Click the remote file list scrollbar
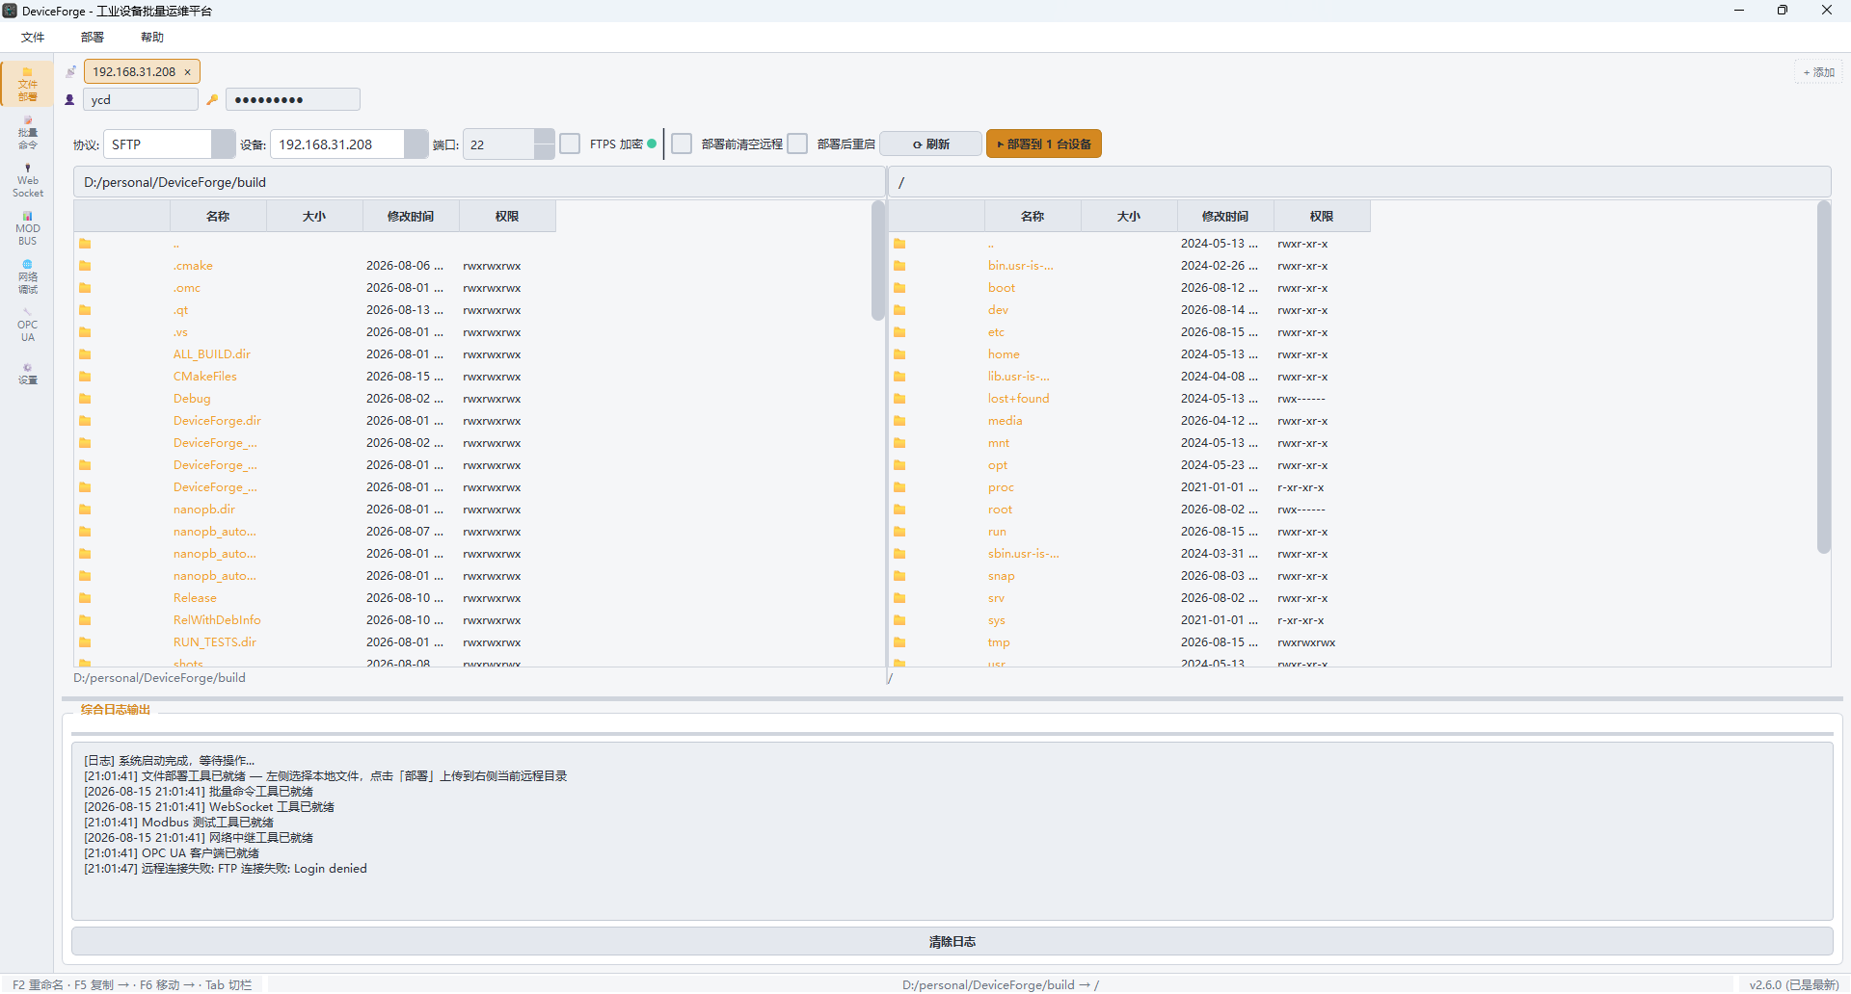Screen dimensions: 1851x994 pyautogui.click(x=1823, y=378)
